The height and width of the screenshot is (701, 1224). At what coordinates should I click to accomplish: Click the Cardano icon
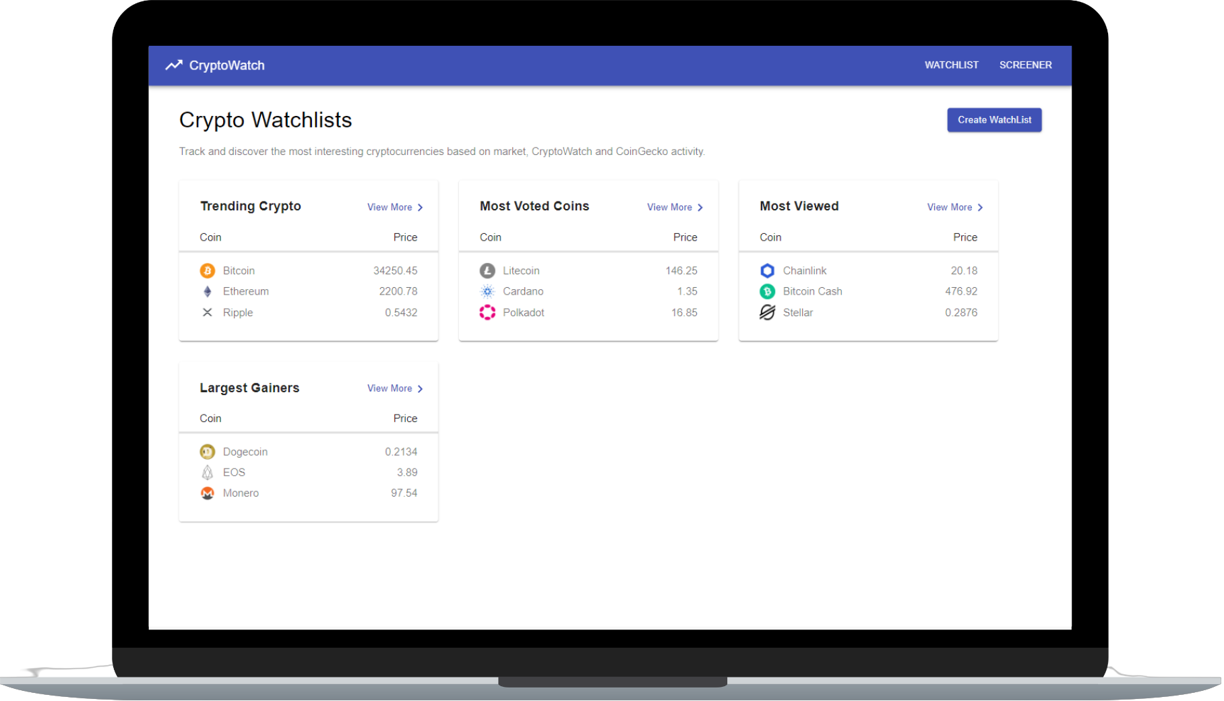[487, 292]
